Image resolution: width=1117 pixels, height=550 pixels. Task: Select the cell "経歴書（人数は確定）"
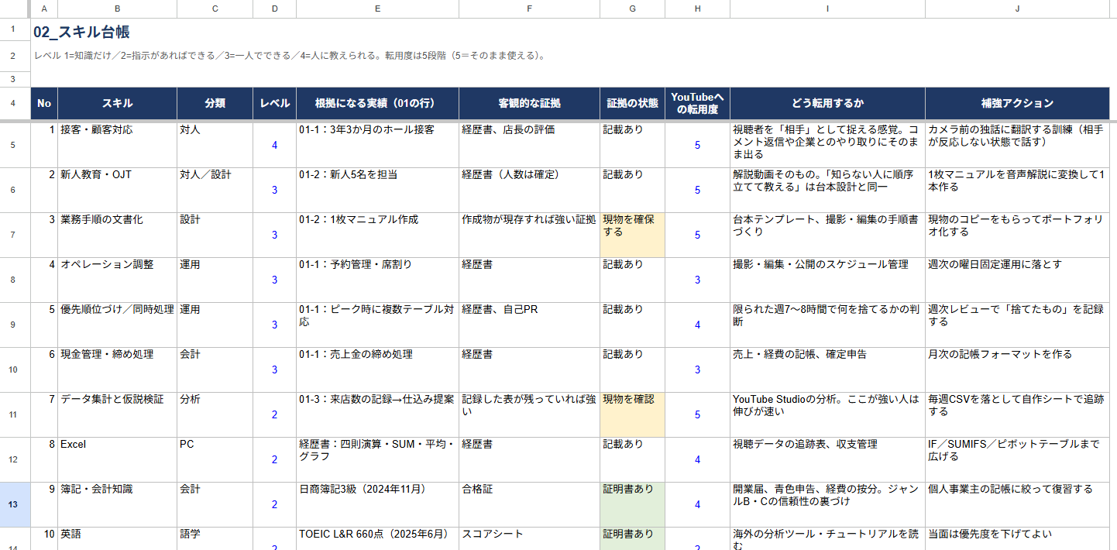coord(529,190)
